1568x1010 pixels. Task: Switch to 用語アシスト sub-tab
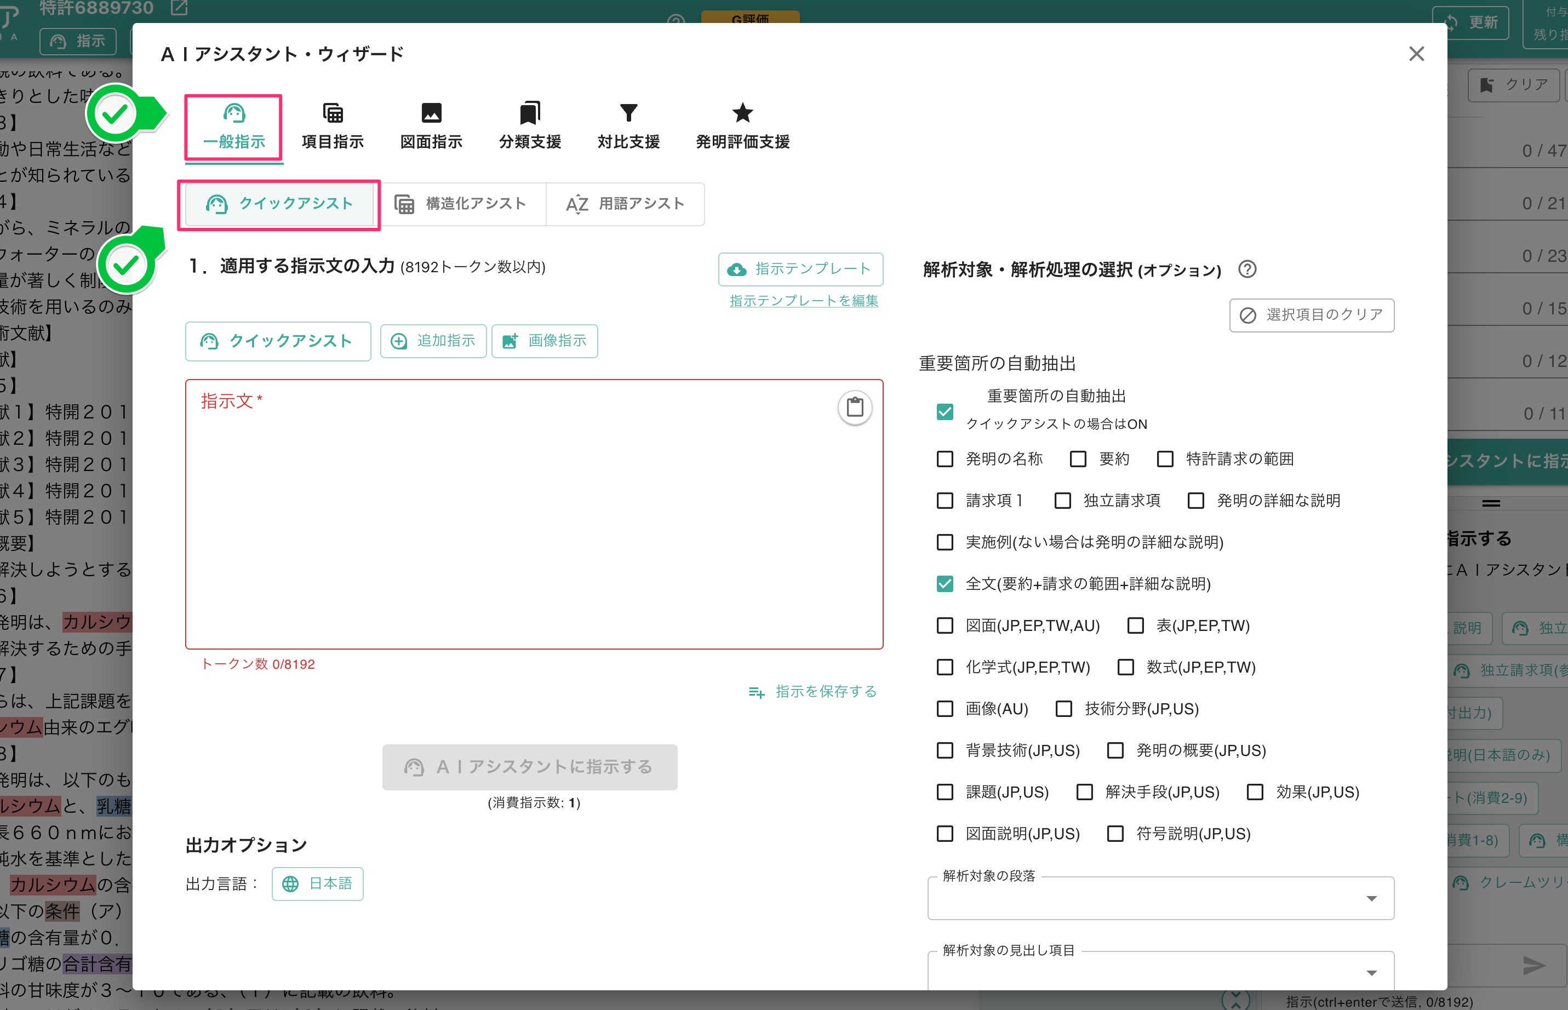[625, 204]
